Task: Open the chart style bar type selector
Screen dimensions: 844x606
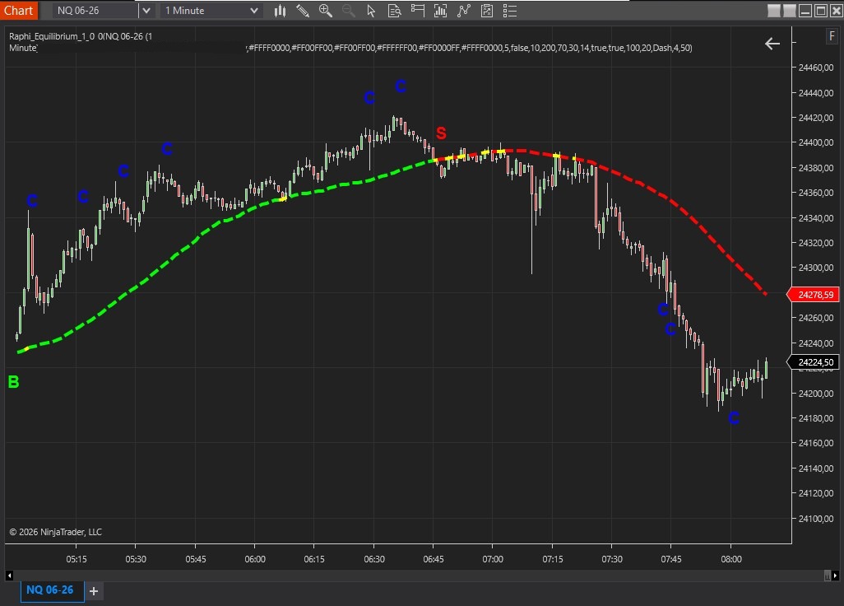Action: point(281,11)
